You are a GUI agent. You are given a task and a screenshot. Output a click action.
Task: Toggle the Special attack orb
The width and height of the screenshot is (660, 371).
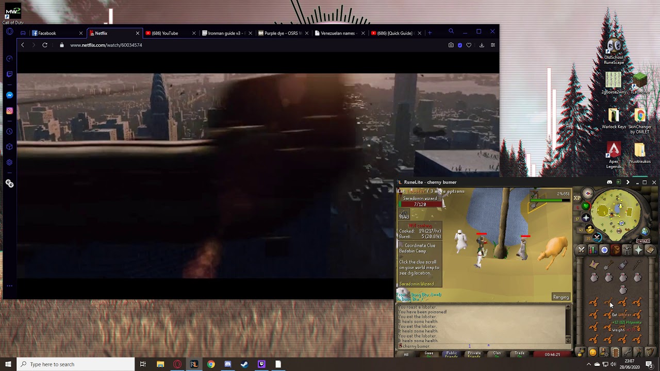click(x=597, y=238)
